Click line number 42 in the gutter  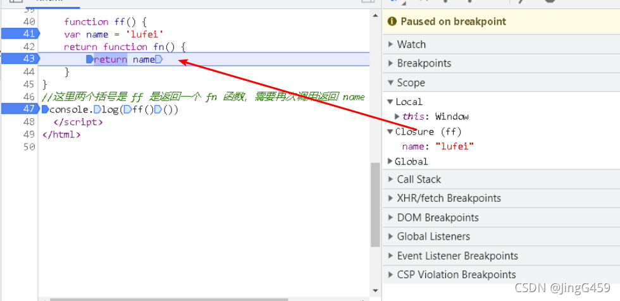(29, 47)
